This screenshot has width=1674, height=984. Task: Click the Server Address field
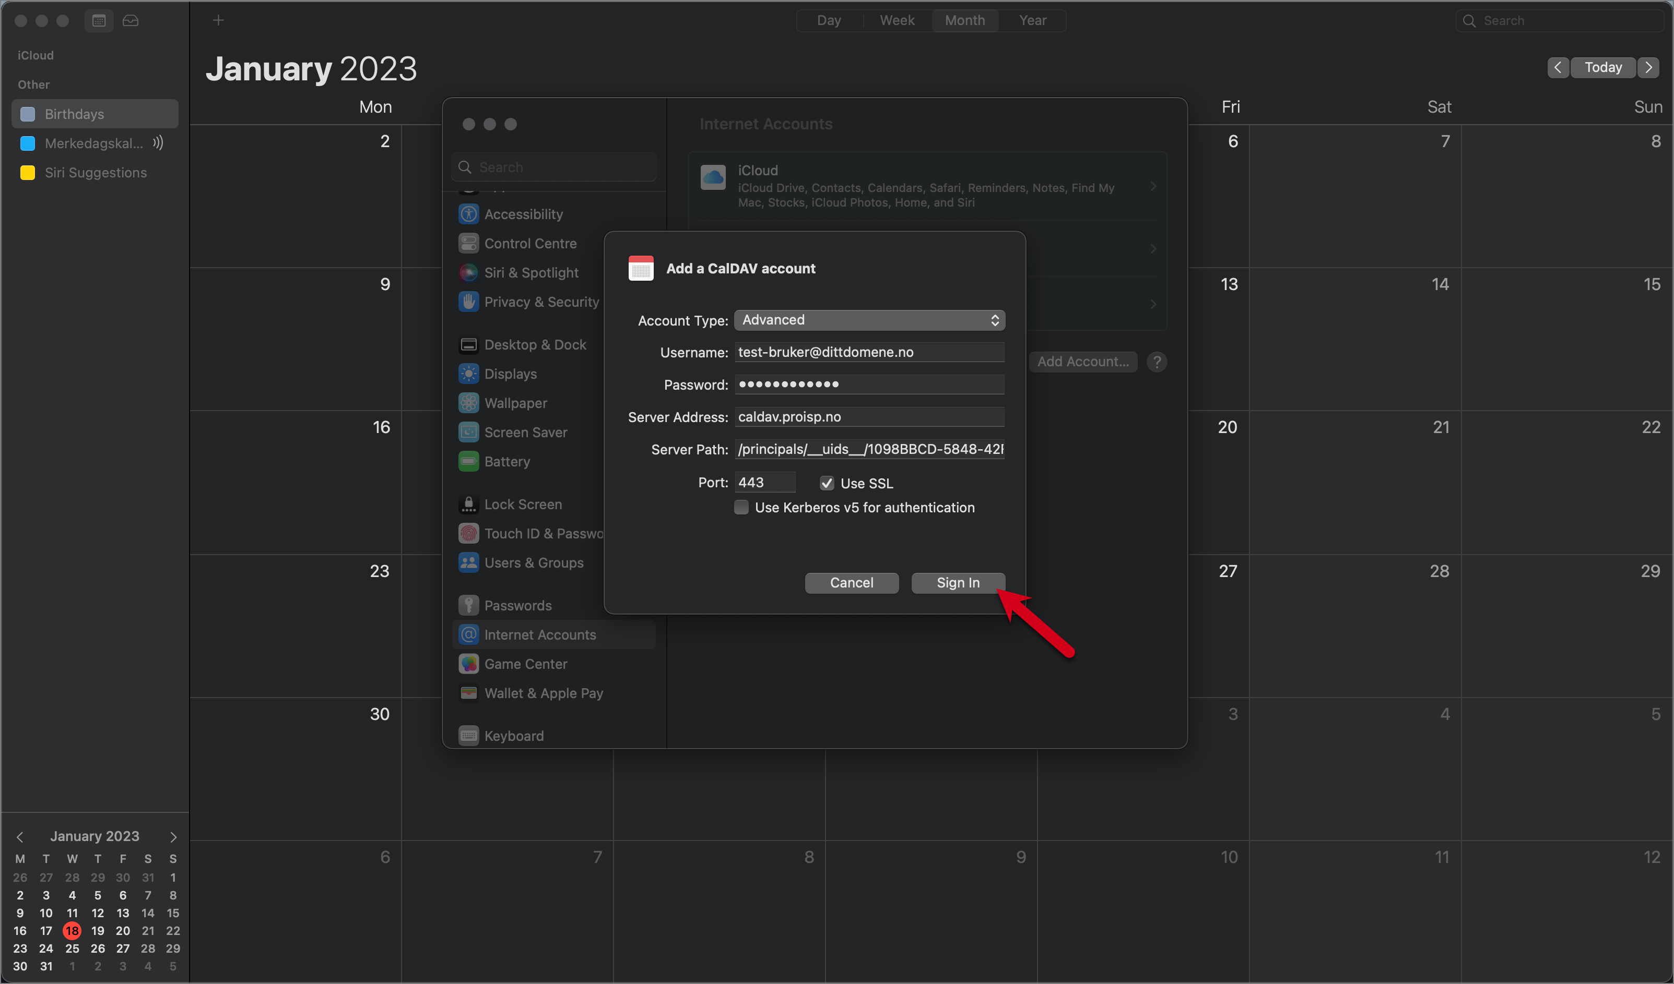coord(869,417)
